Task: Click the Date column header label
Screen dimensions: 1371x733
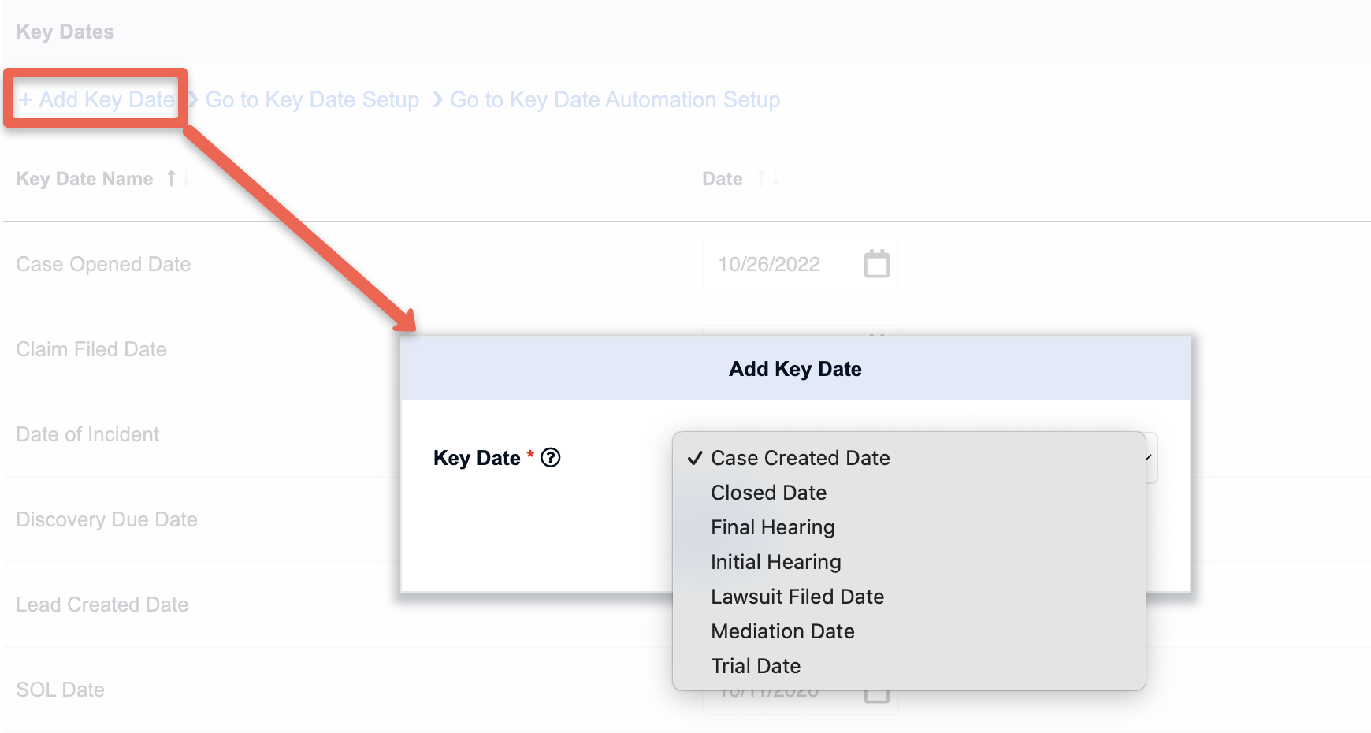Action: 722,179
